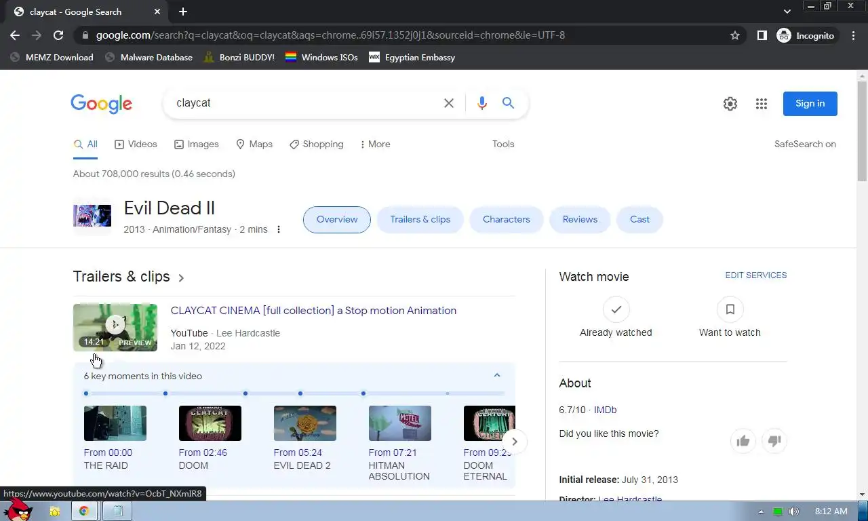Open Google settings gear
868x521 pixels.
click(730, 104)
